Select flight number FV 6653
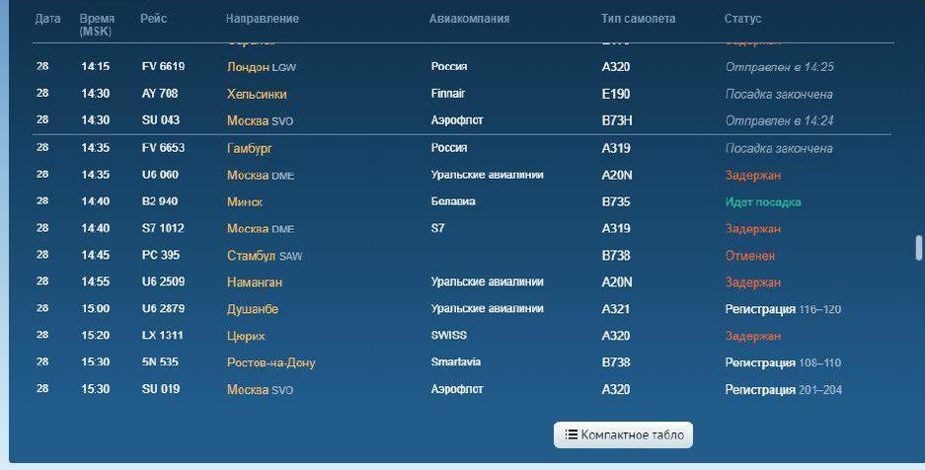 click(164, 148)
